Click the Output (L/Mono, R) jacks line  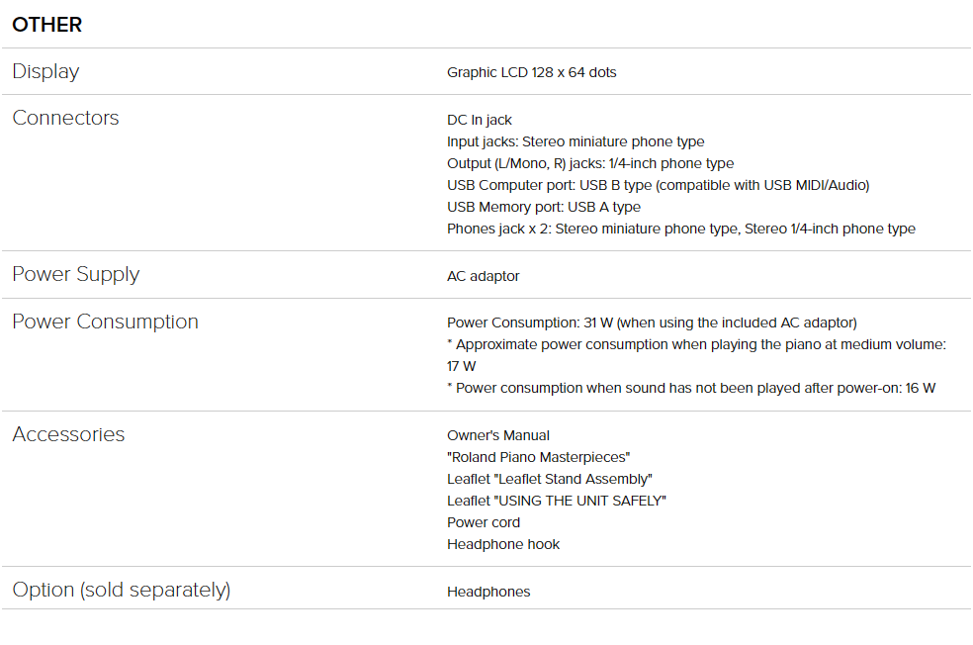click(x=590, y=163)
